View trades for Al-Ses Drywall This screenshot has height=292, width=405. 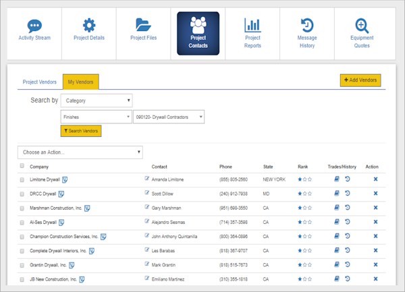(x=337, y=221)
